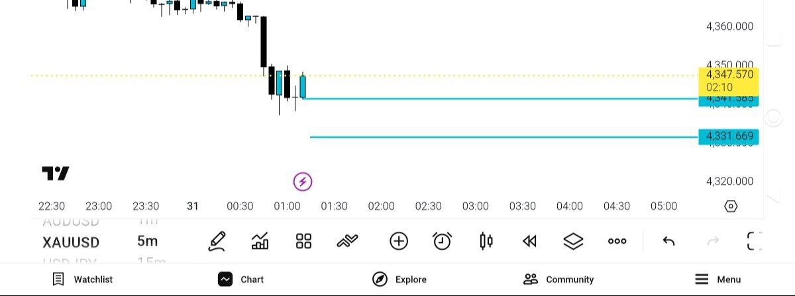Image resolution: width=795 pixels, height=296 pixels.
Task: Tap the compare symbols icon
Action: coord(347,241)
